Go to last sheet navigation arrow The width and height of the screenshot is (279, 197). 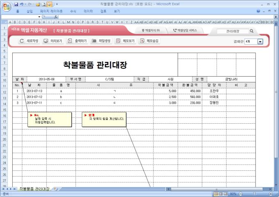tap(15, 189)
